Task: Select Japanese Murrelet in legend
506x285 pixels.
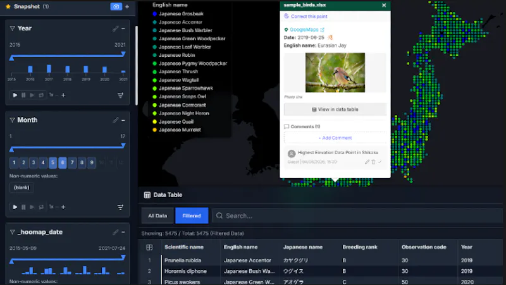Action: (180, 130)
